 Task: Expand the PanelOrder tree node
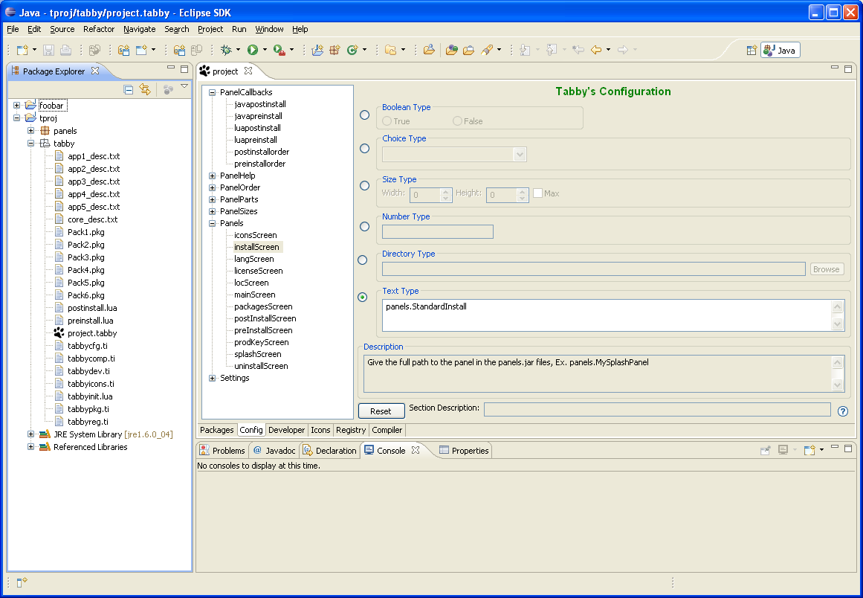pyautogui.click(x=212, y=187)
